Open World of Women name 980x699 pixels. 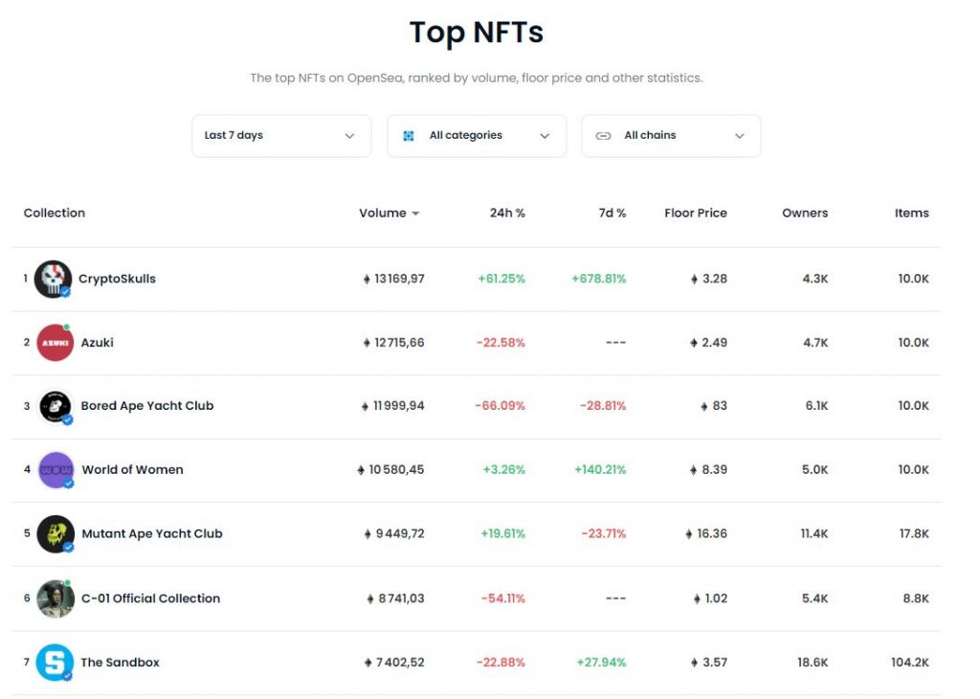(x=132, y=469)
